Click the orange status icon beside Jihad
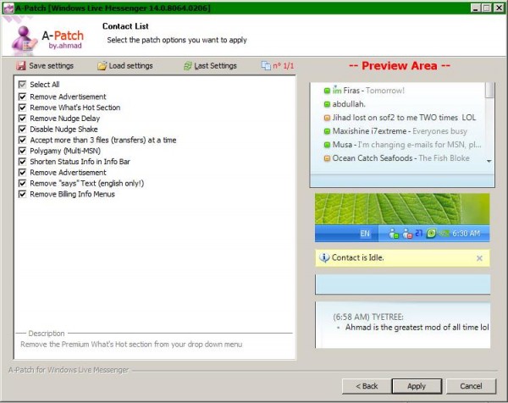 327,118
